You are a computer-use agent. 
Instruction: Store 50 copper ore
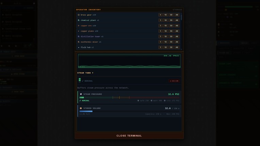click(171, 25)
